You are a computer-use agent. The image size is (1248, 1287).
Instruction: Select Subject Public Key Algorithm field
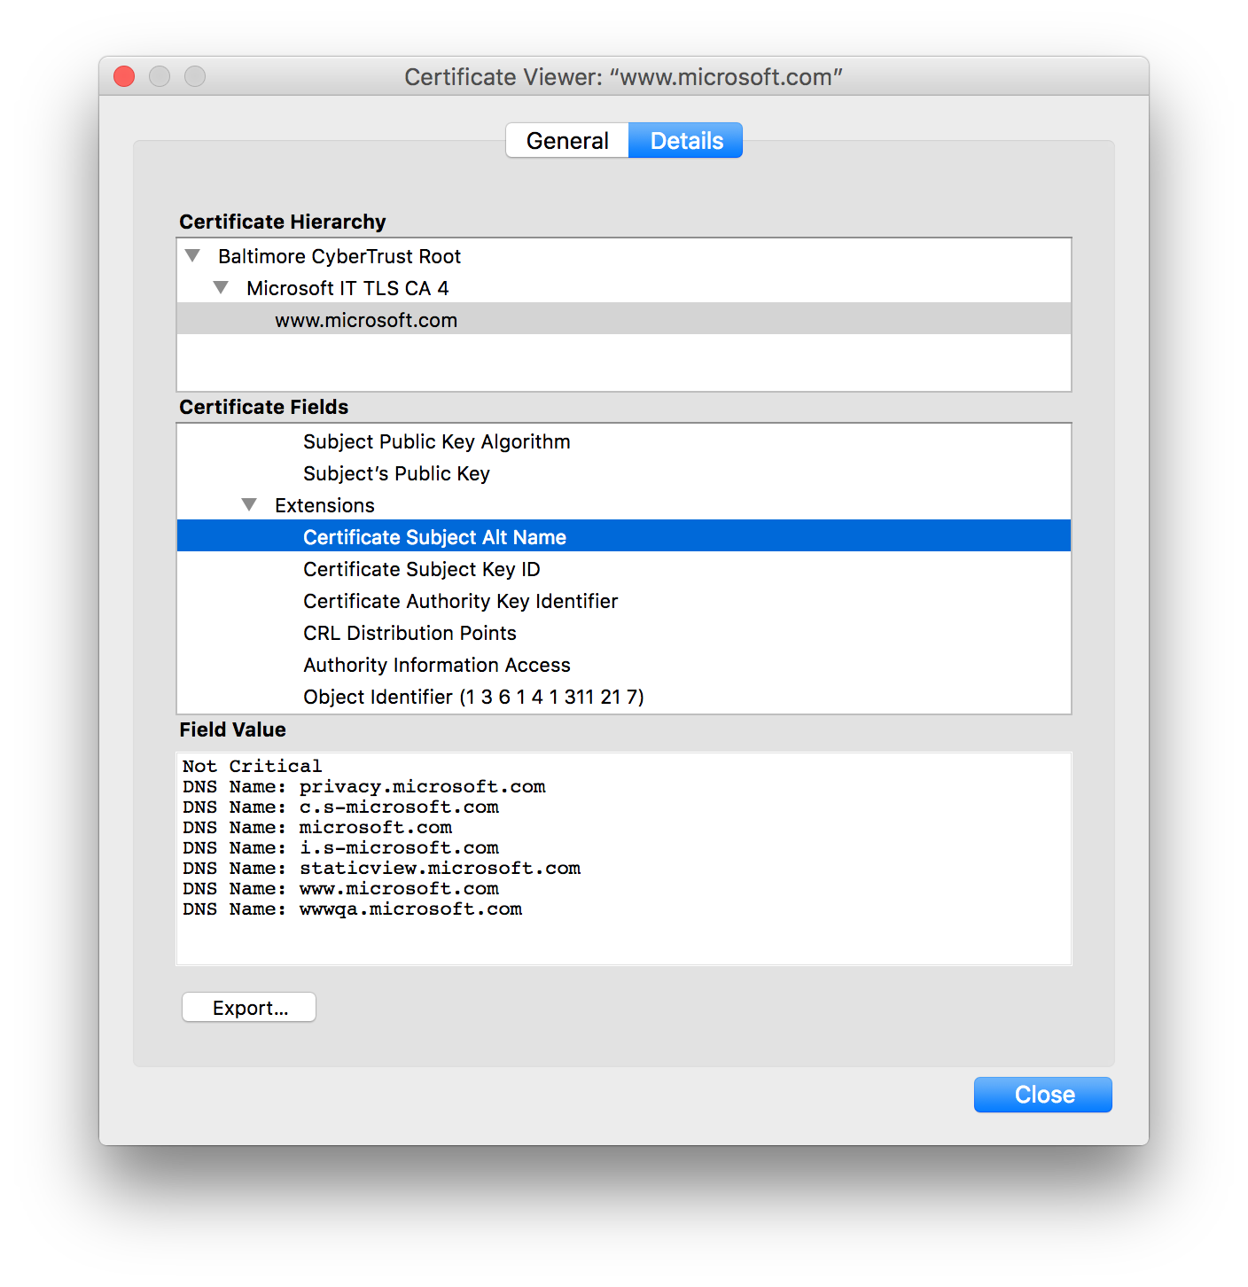tap(624, 441)
